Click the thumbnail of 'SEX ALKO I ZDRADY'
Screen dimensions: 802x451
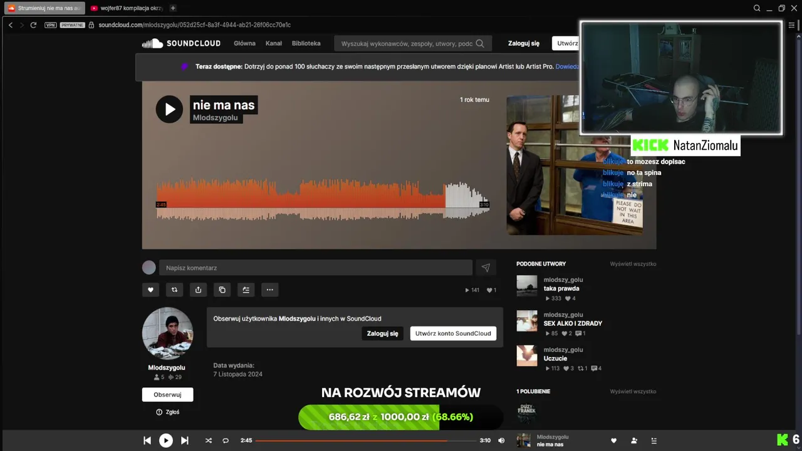pos(527,321)
